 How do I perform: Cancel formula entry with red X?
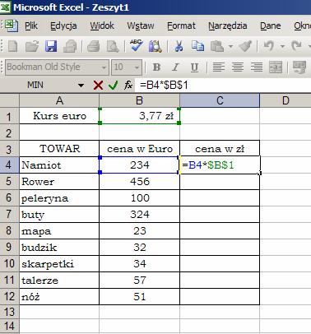98,86
